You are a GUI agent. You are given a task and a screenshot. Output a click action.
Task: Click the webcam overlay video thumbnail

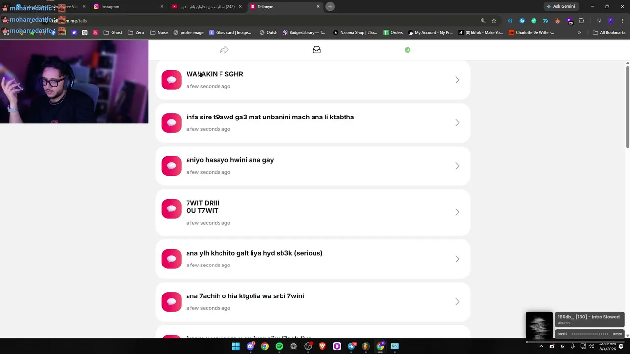point(74,82)
